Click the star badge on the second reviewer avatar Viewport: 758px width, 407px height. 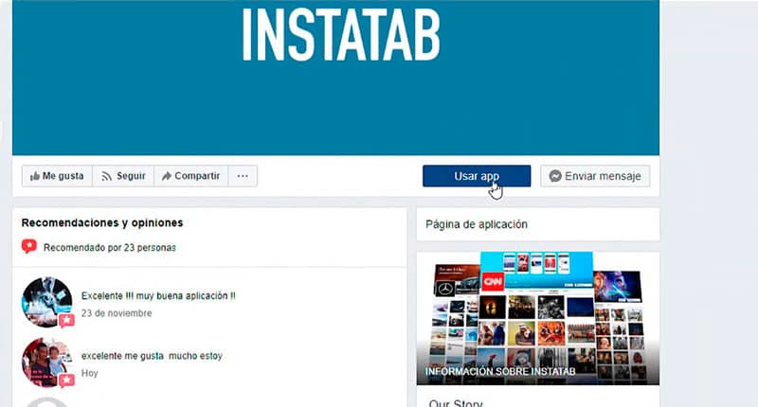pos(66,380)
